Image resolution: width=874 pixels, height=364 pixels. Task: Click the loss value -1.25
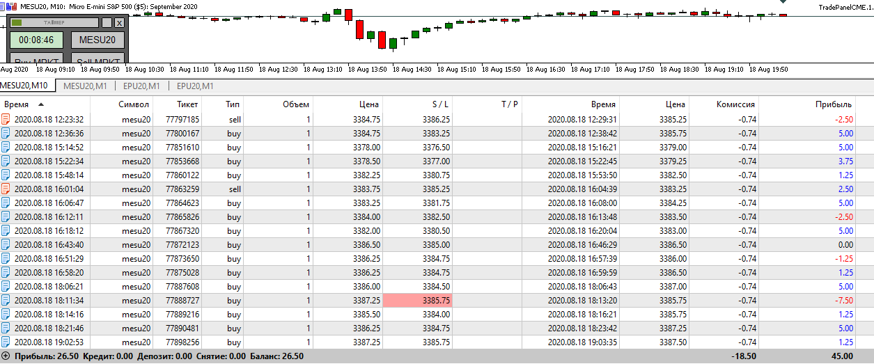(x=845, y=259)
